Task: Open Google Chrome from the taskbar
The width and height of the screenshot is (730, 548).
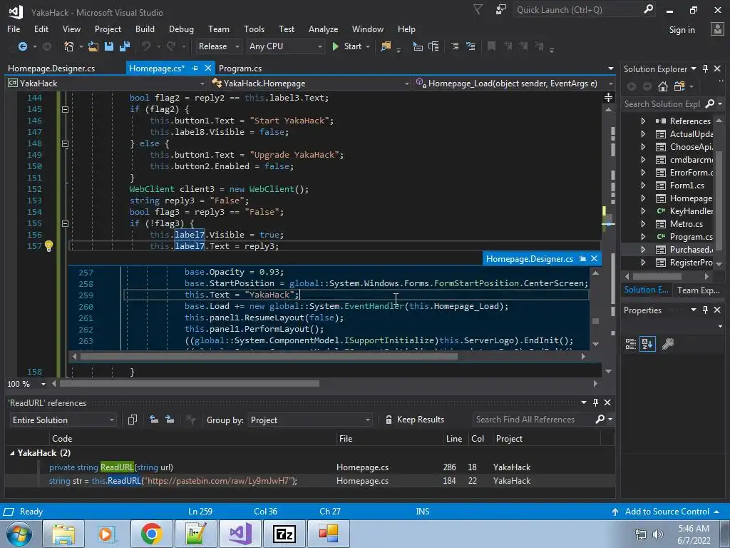Action: coord(152,534)
